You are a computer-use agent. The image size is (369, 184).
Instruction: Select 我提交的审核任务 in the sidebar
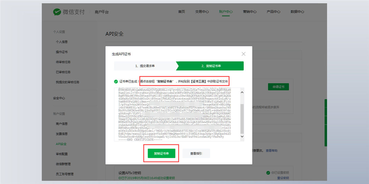[x=67, y=82]
